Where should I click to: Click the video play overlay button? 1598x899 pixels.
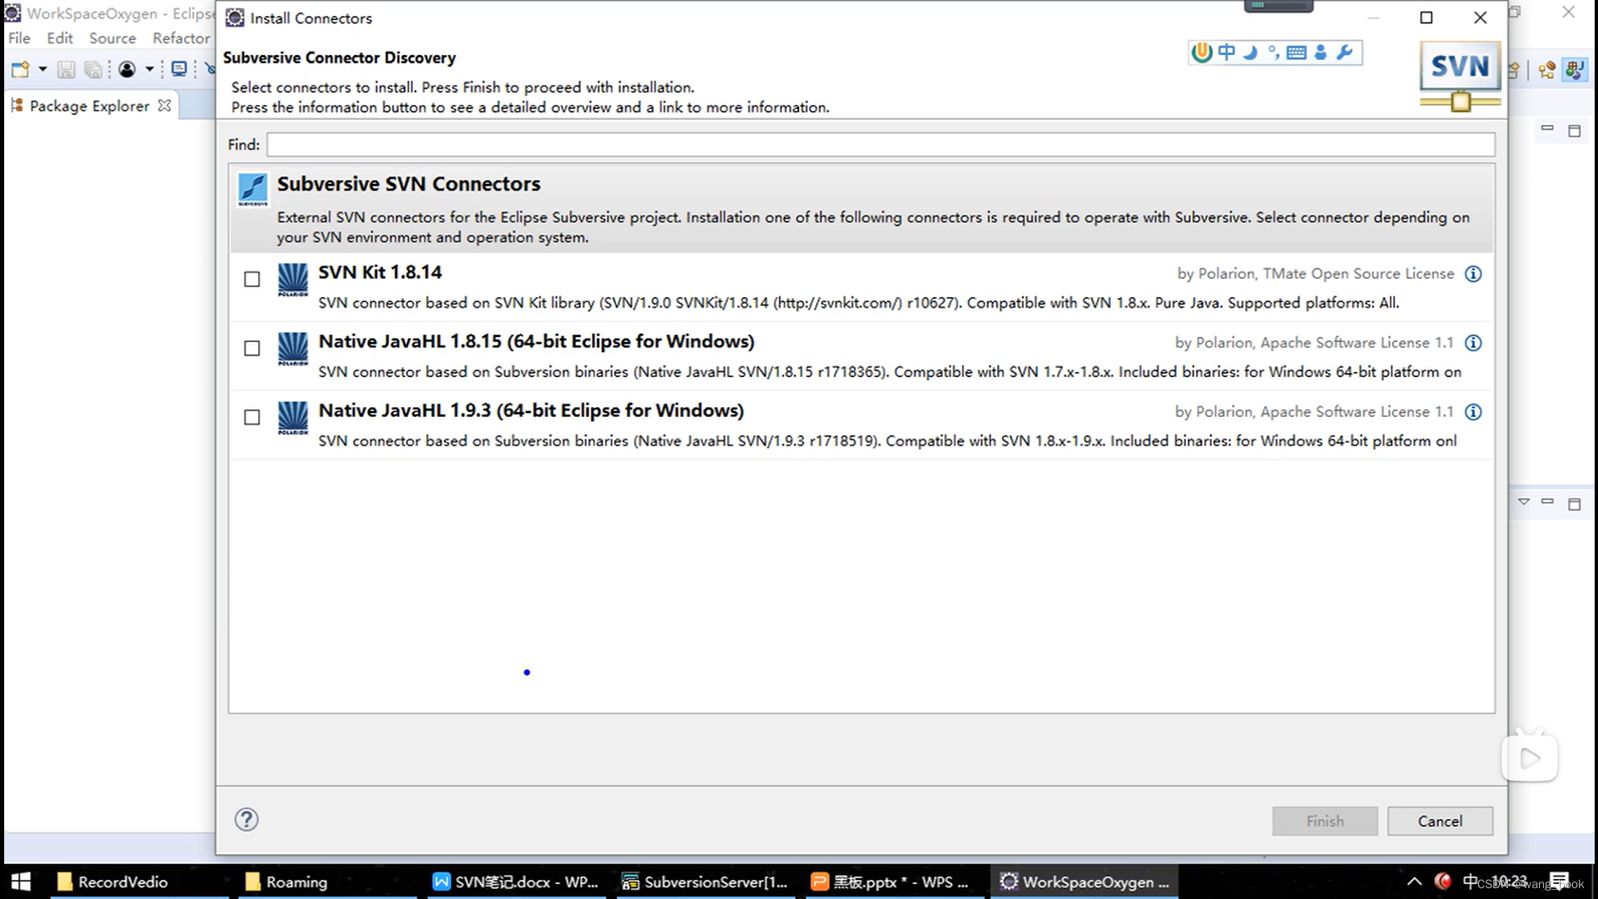[1530, 757]
